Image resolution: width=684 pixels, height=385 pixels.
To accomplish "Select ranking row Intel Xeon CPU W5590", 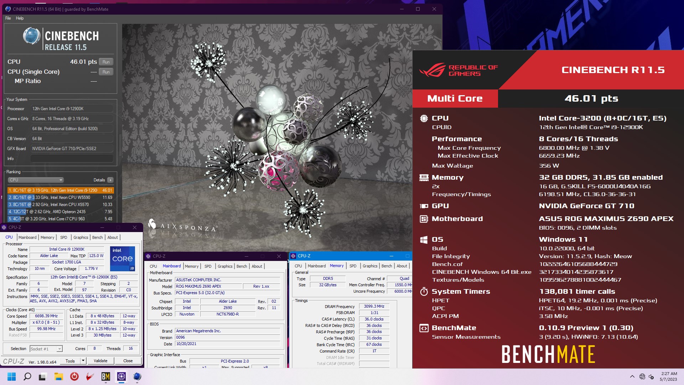I will point(60,197).
